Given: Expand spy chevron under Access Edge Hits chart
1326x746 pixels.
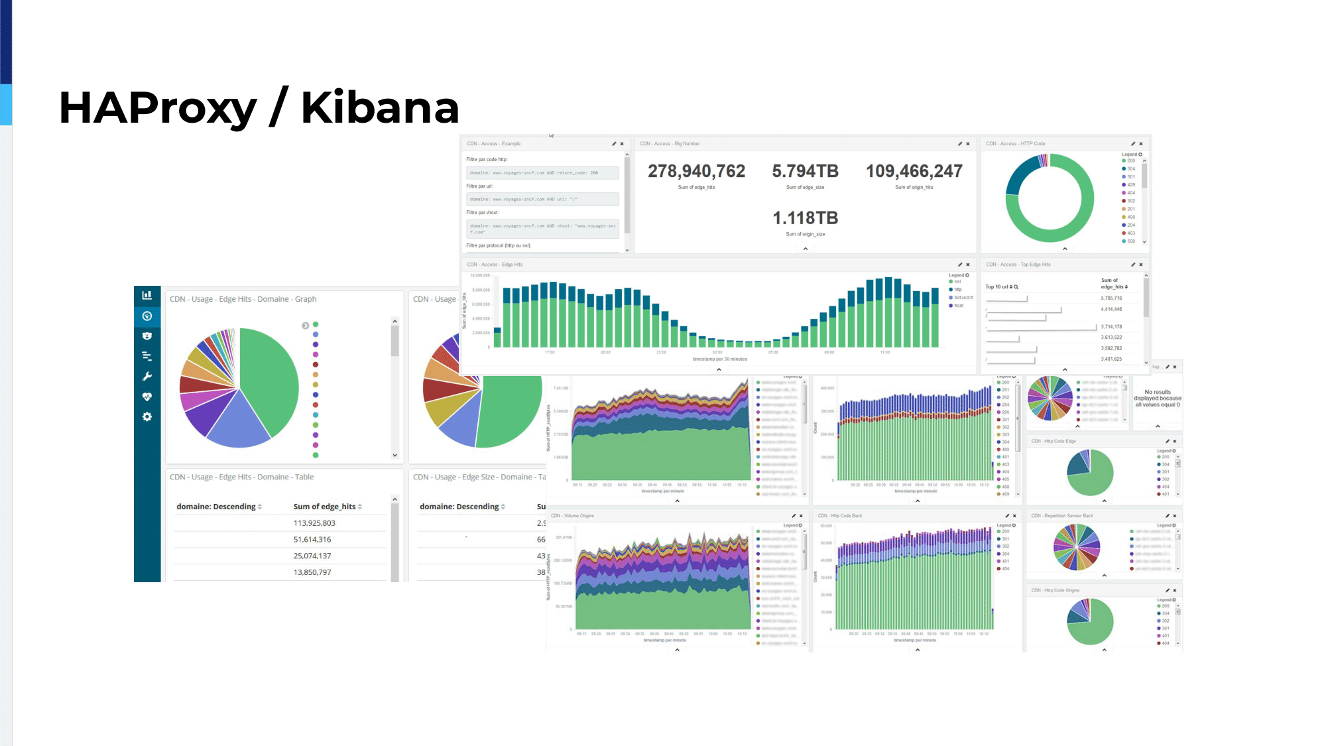Looking at the screenshot, I should 719,369.
